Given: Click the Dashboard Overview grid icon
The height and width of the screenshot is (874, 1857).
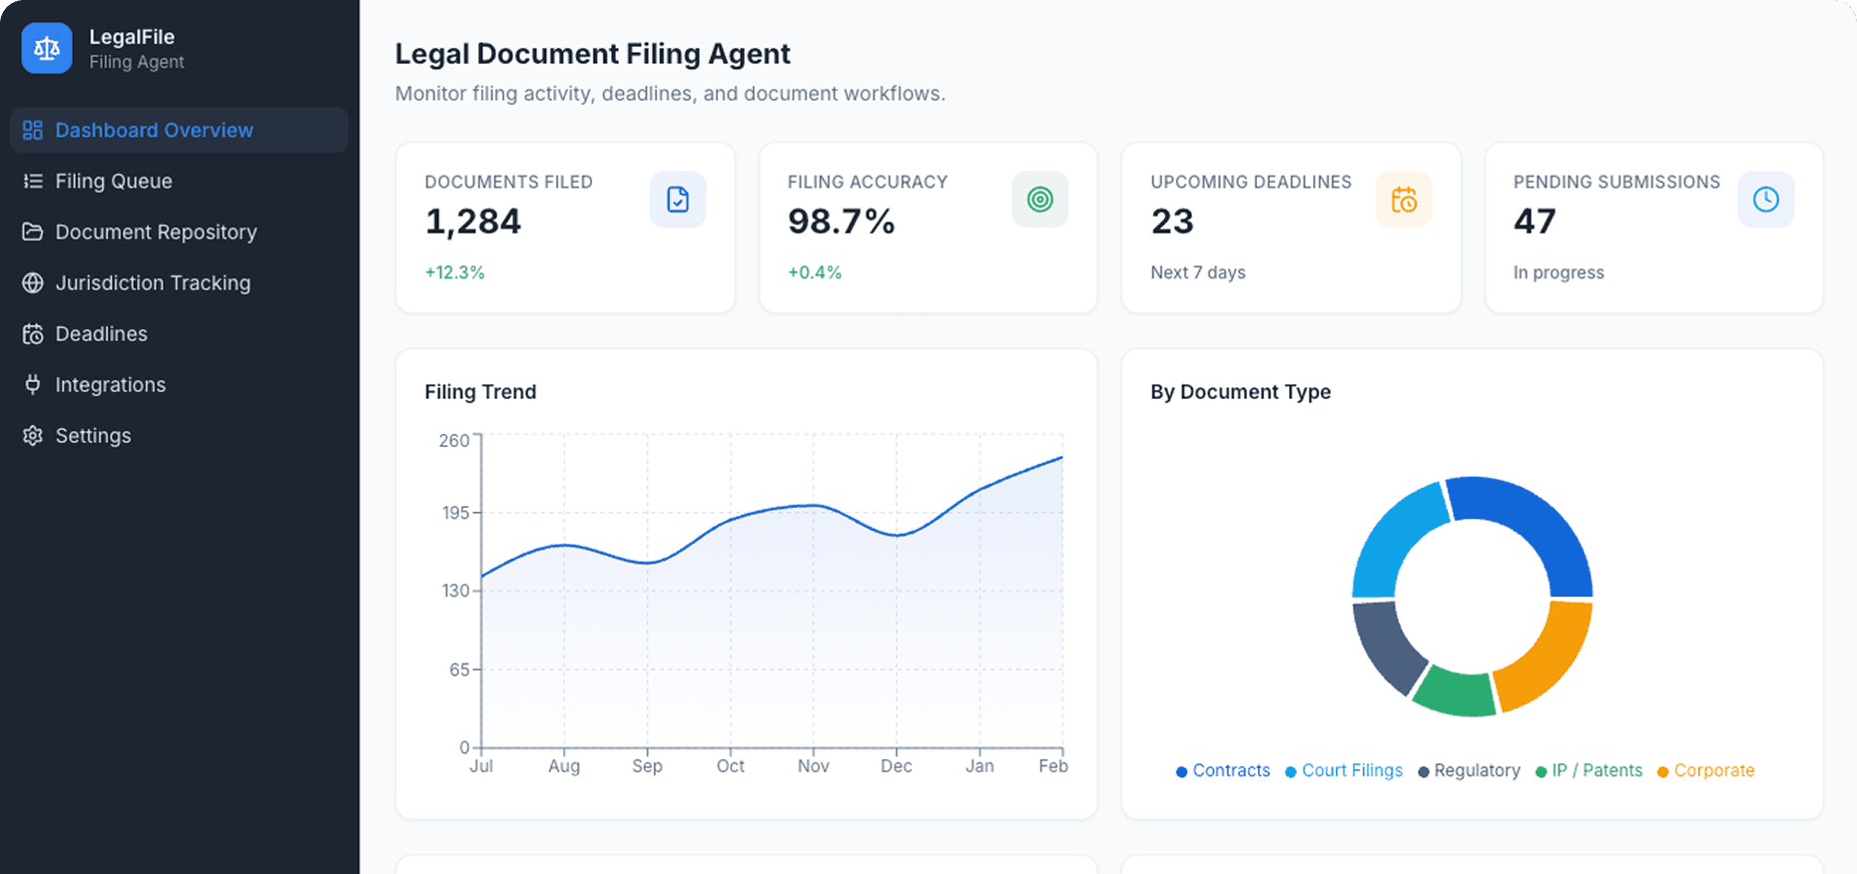Looking at the screenshot, I should 33,130.
